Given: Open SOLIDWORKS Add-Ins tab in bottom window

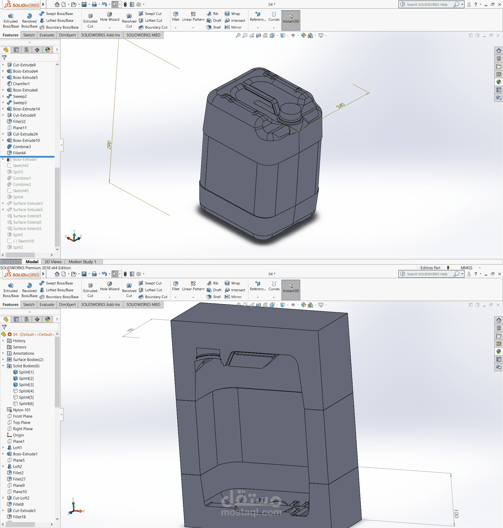Looking at the screenshot, I should pos(101,305).
